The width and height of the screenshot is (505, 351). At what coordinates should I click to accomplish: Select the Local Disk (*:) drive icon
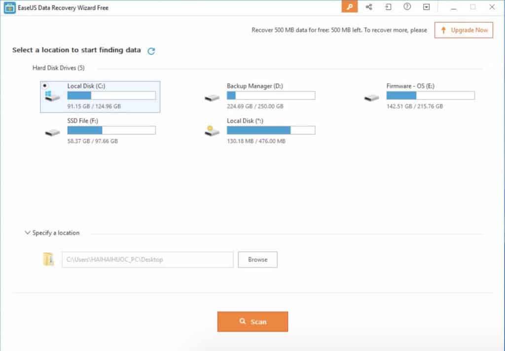point(212,131)
